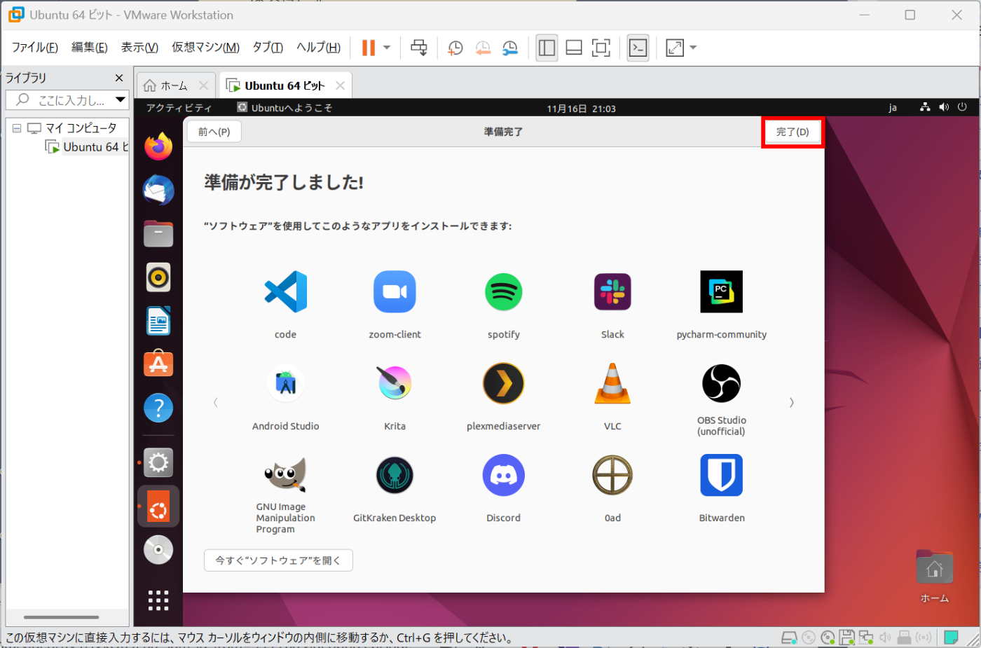Open the snapshot manager icon

510,48
